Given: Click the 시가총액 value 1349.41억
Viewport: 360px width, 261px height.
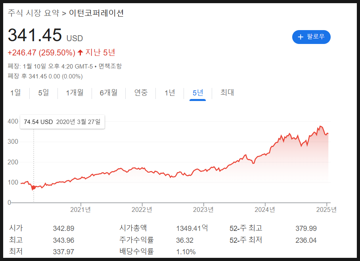Looking at the screenshot, I should 192,228.
